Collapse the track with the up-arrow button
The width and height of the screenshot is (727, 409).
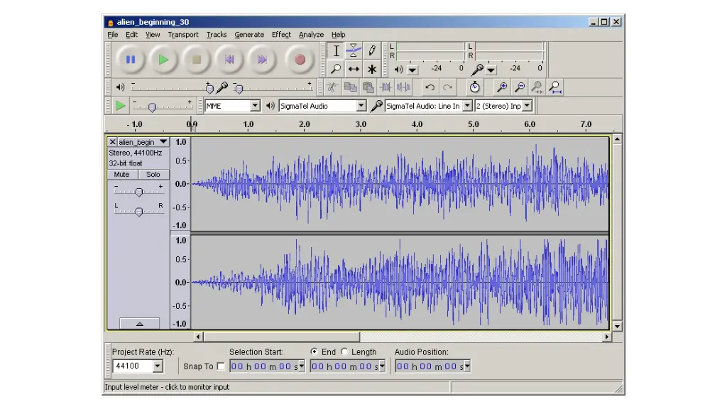coord(140,324)
